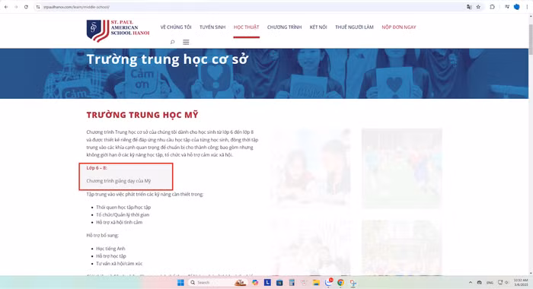Click bullet Hỗ trợ xã hội tình cảm

coord(120,222)
